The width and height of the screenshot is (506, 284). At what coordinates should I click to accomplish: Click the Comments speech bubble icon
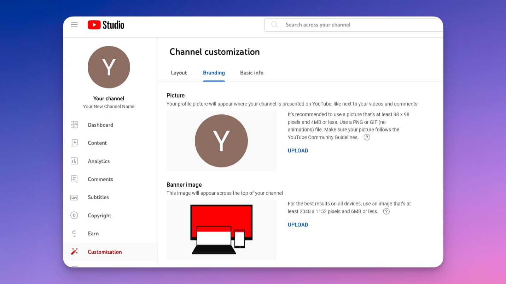pyautogui.click(x=74, y=179)
